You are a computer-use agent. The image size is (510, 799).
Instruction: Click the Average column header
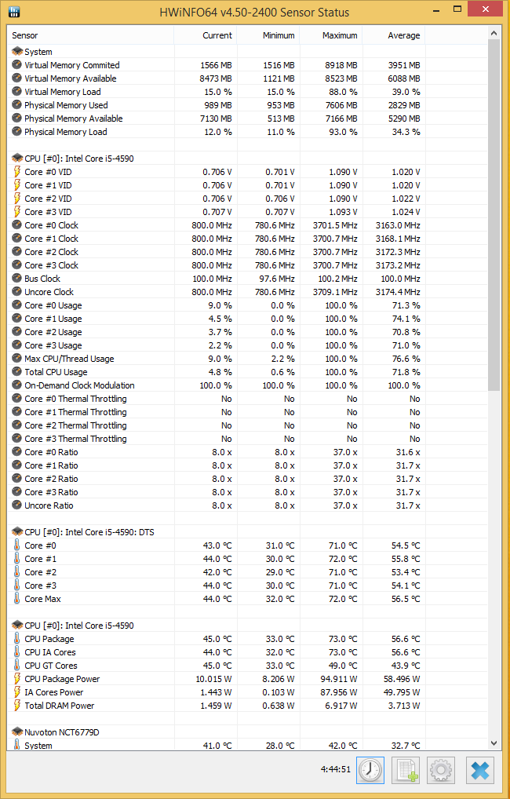pos(393,35)
